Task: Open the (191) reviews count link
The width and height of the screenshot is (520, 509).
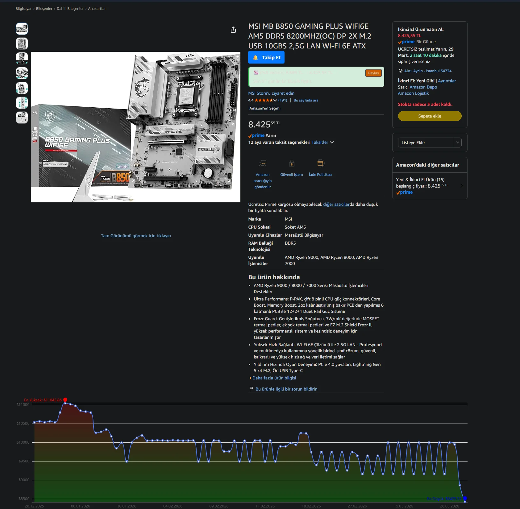Action: [283, 100]
